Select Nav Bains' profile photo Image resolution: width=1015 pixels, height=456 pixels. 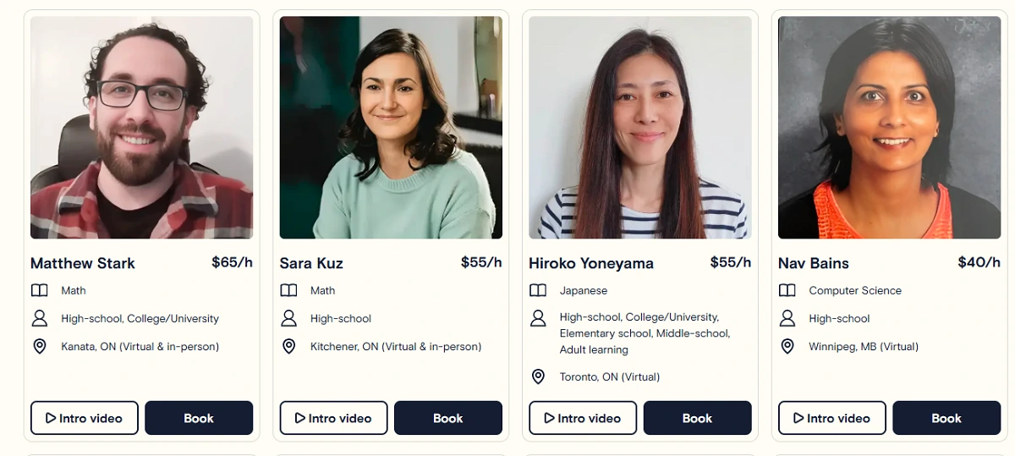coord(889,127)
